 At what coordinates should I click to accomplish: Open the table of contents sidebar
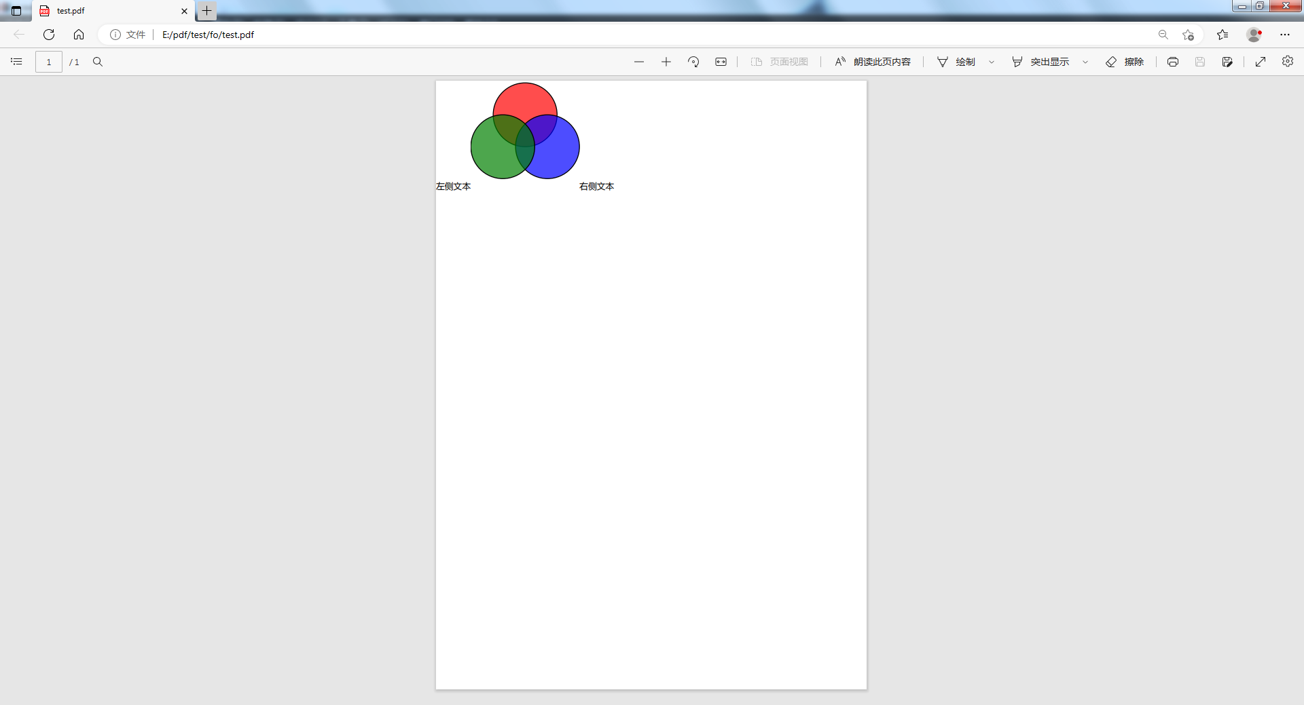(16, 62)
